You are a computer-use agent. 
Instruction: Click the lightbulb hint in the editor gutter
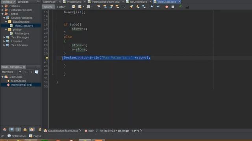(x=47, y=58)
